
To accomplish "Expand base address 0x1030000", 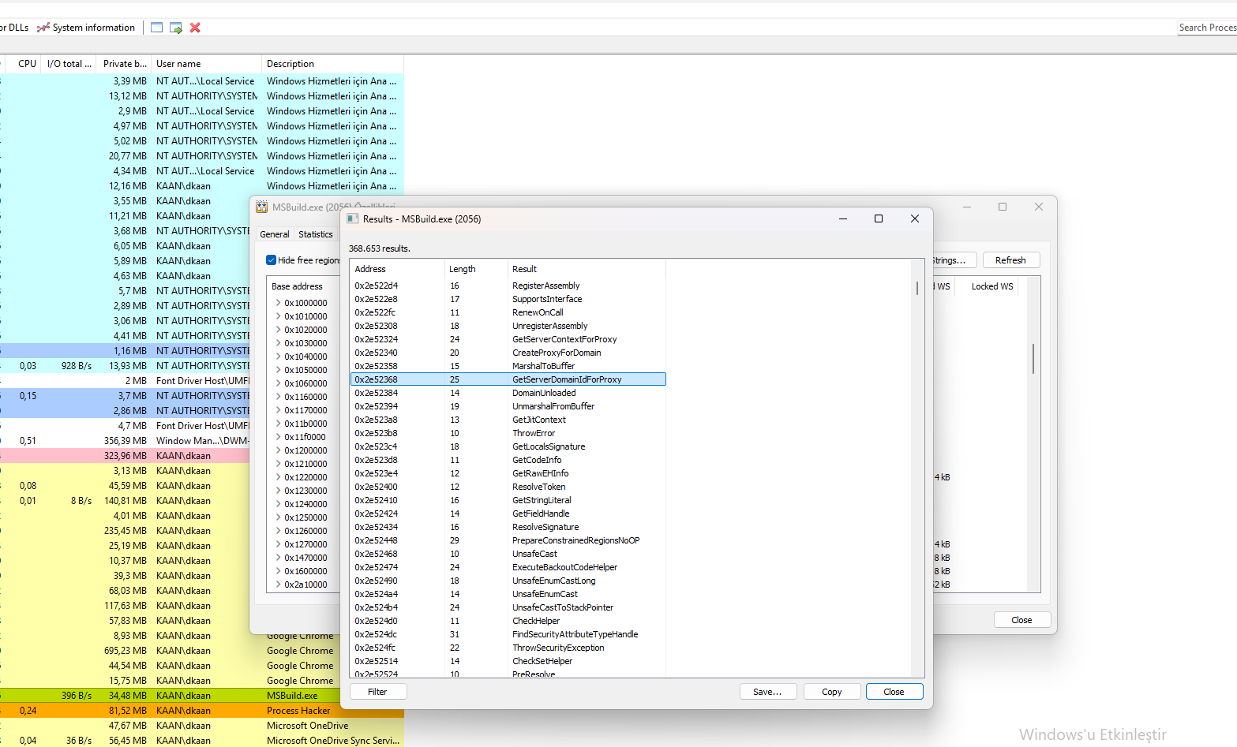I will 278,343.
